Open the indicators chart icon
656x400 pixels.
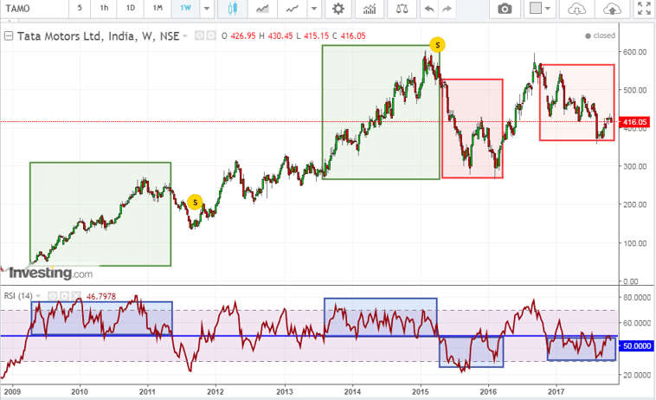click(370, 9)
